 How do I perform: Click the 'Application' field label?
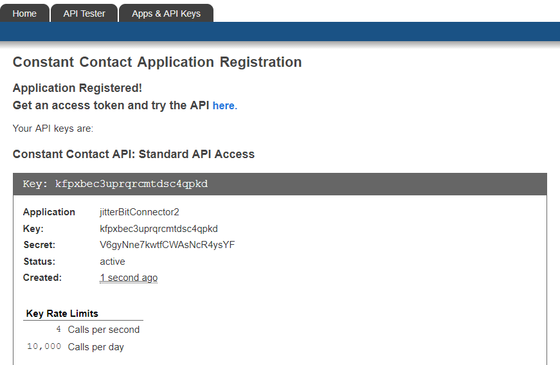tap(49, 212)
